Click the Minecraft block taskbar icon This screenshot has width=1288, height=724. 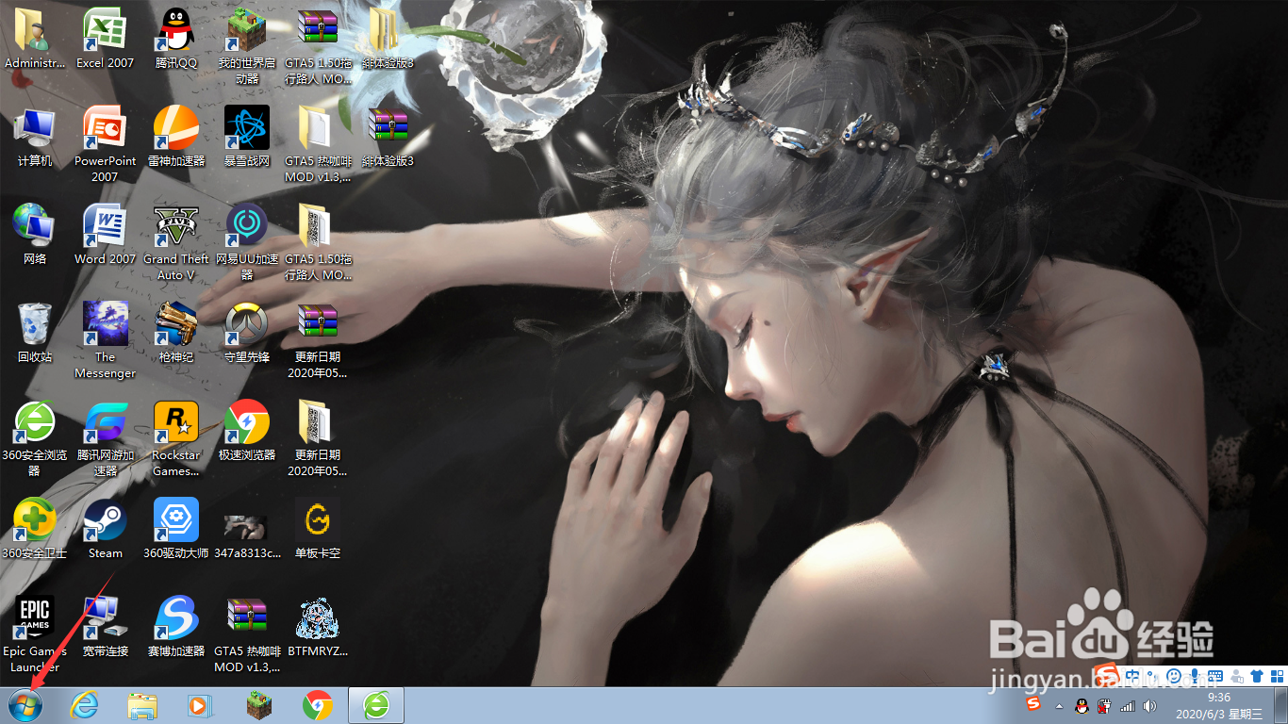(258, 705)
